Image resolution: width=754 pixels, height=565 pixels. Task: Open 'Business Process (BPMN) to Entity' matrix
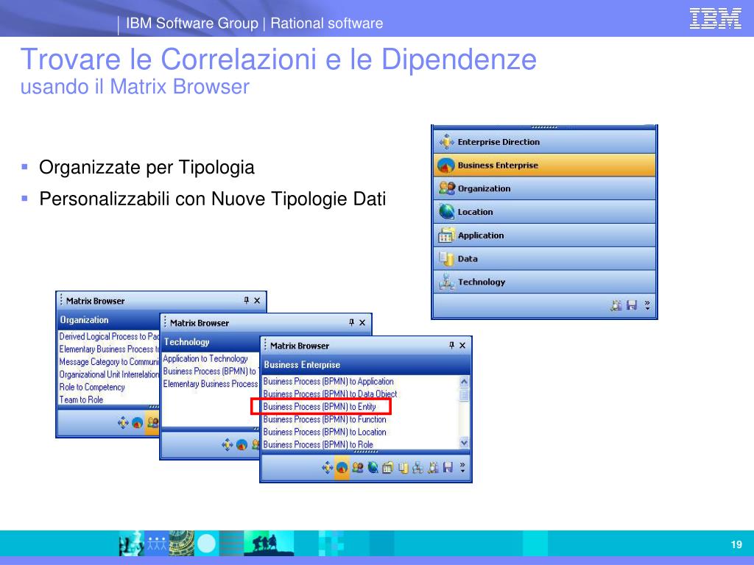tap(320, 406)
